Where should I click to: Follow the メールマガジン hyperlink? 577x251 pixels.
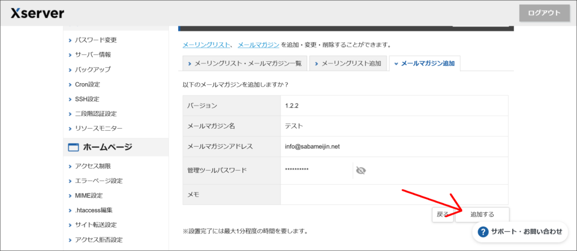(258, 45)
